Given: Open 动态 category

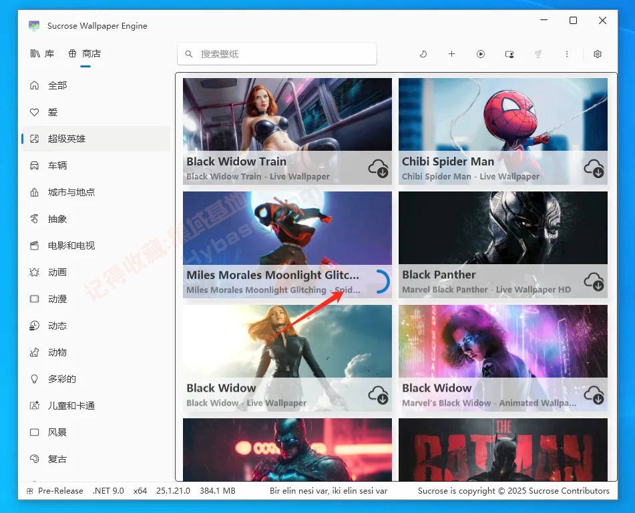Looking at the screenshot, I should tap(96, 326).
